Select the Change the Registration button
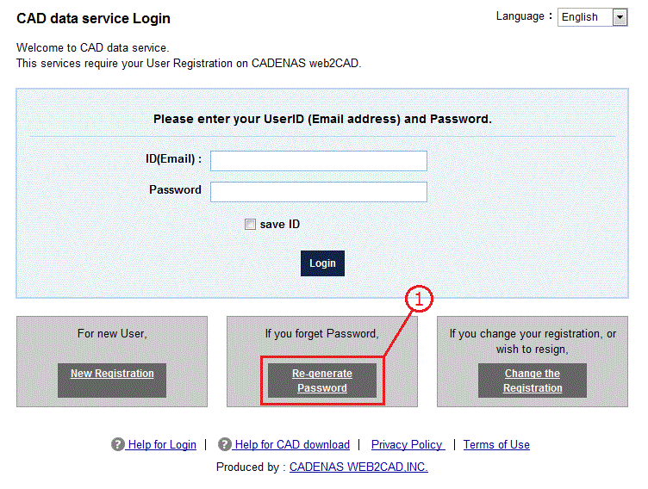648x489 pixels. (x=533, y=381)
